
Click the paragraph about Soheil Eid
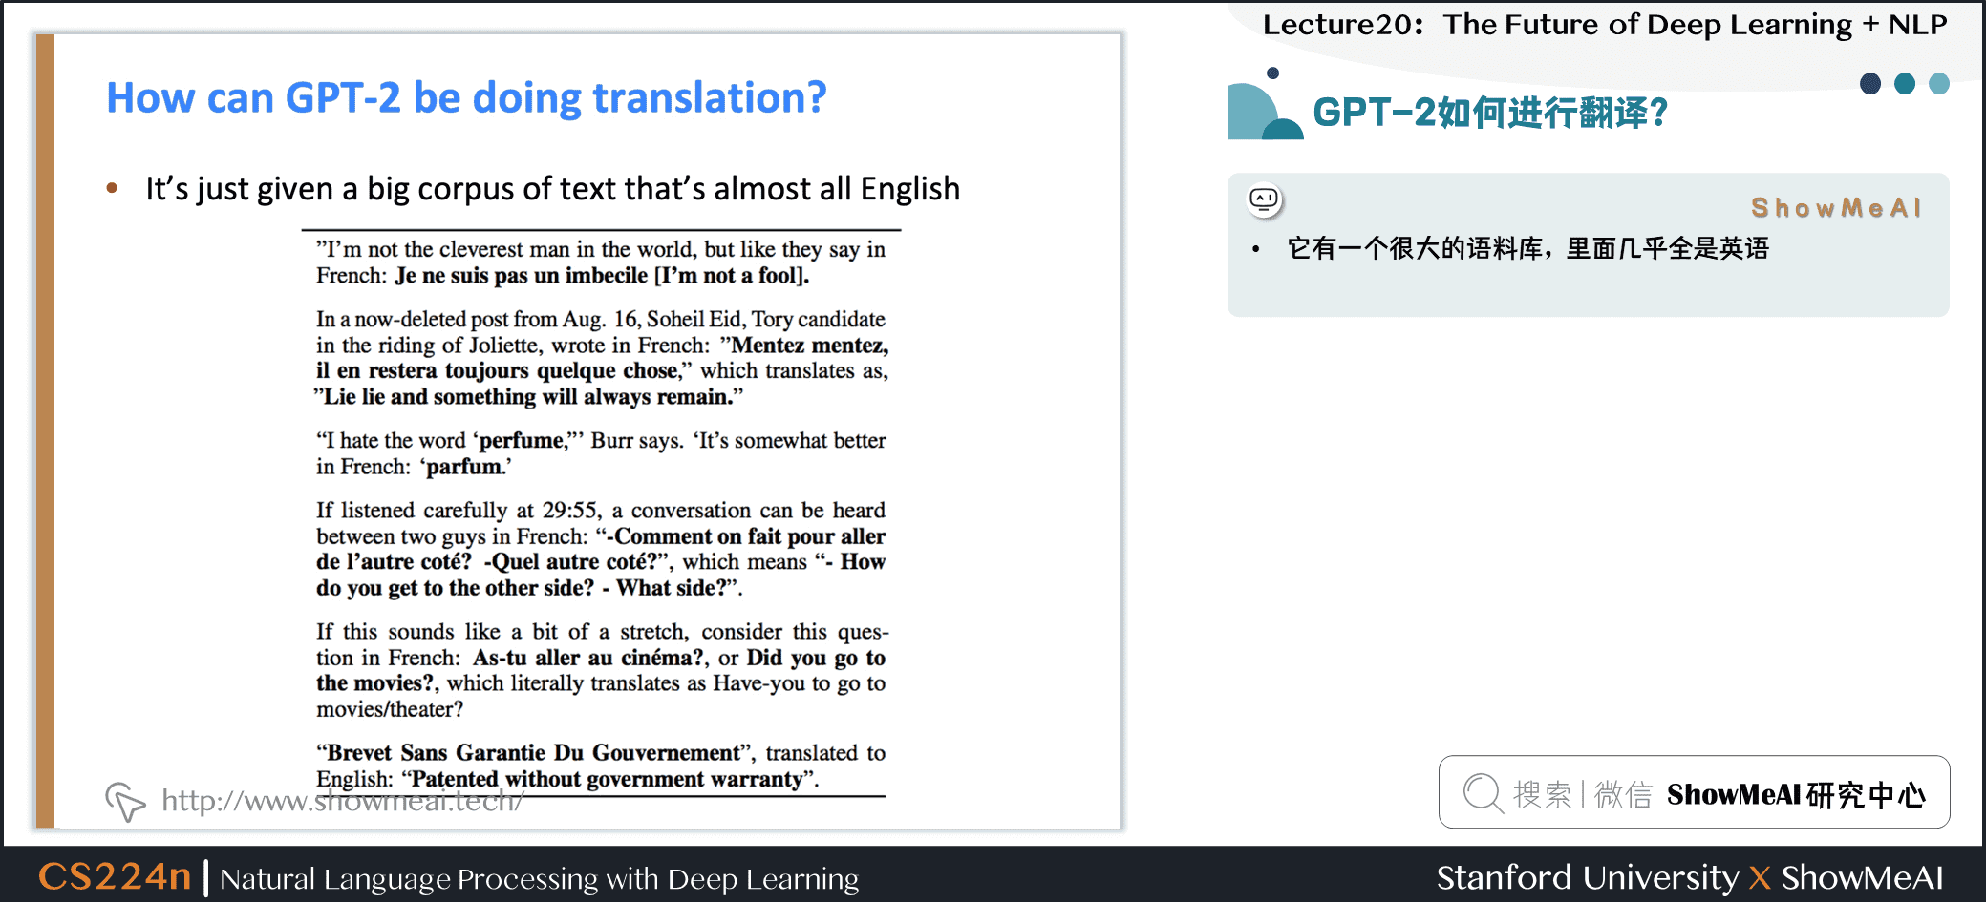(x=602, y=358)
